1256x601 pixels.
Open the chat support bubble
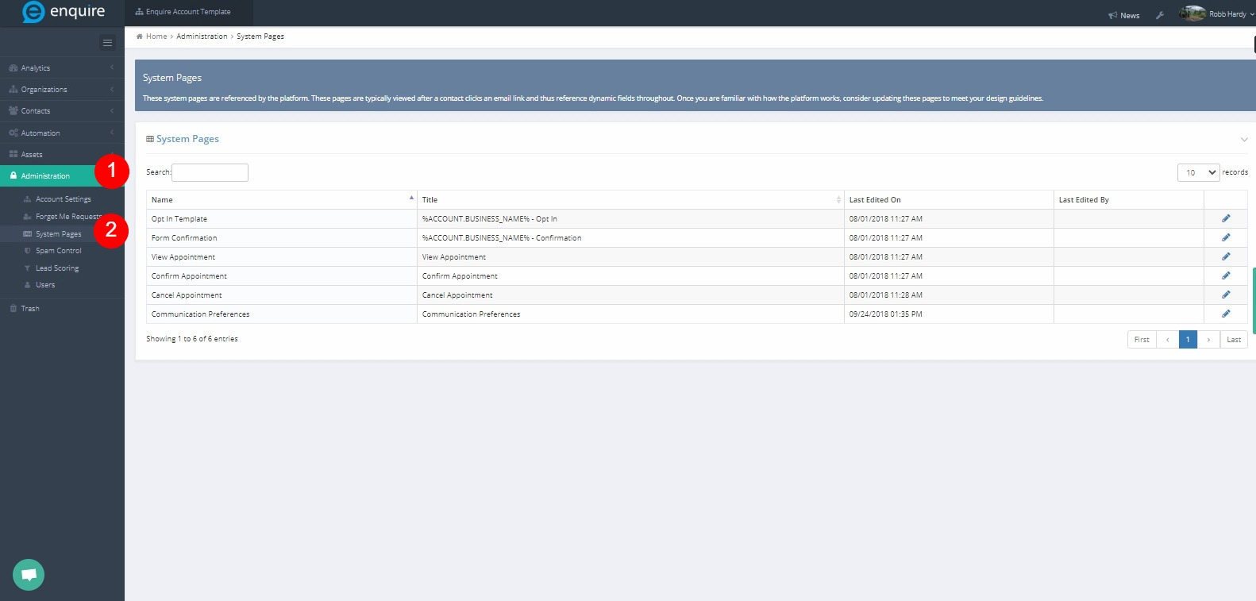[x=29, y=575]
